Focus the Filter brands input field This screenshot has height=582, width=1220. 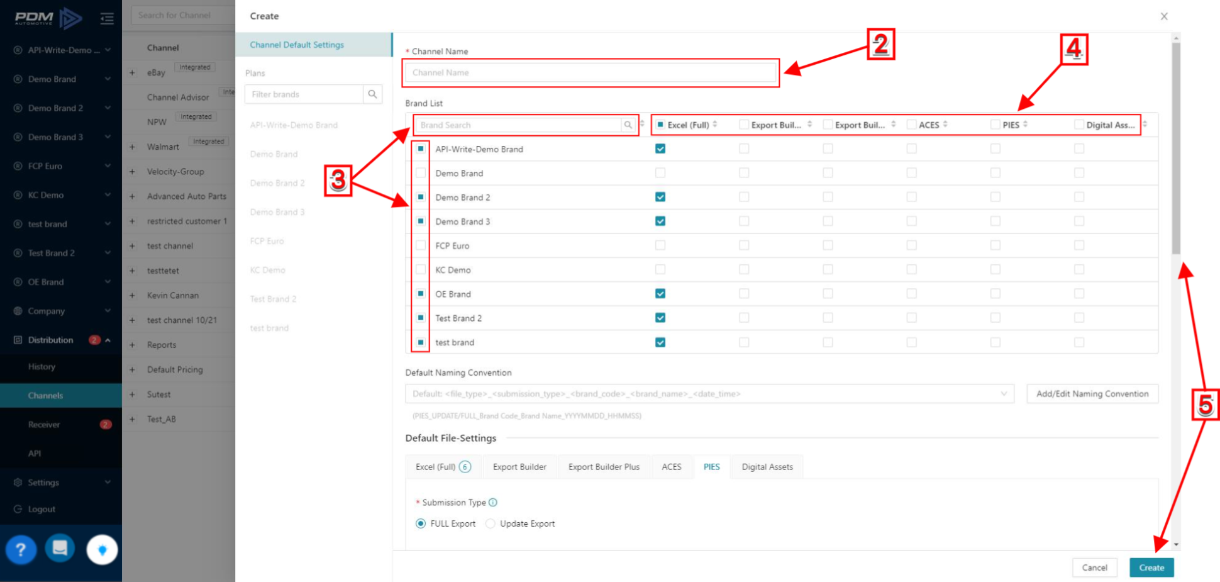coord(304,94)
